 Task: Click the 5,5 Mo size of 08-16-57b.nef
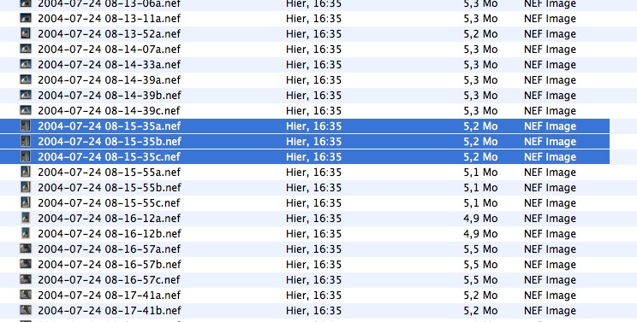click(x=480, y=265)
